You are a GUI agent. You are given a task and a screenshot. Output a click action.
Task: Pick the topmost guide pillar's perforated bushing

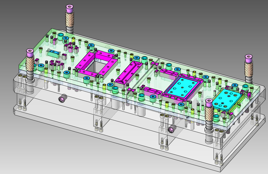tap(69, 19)
